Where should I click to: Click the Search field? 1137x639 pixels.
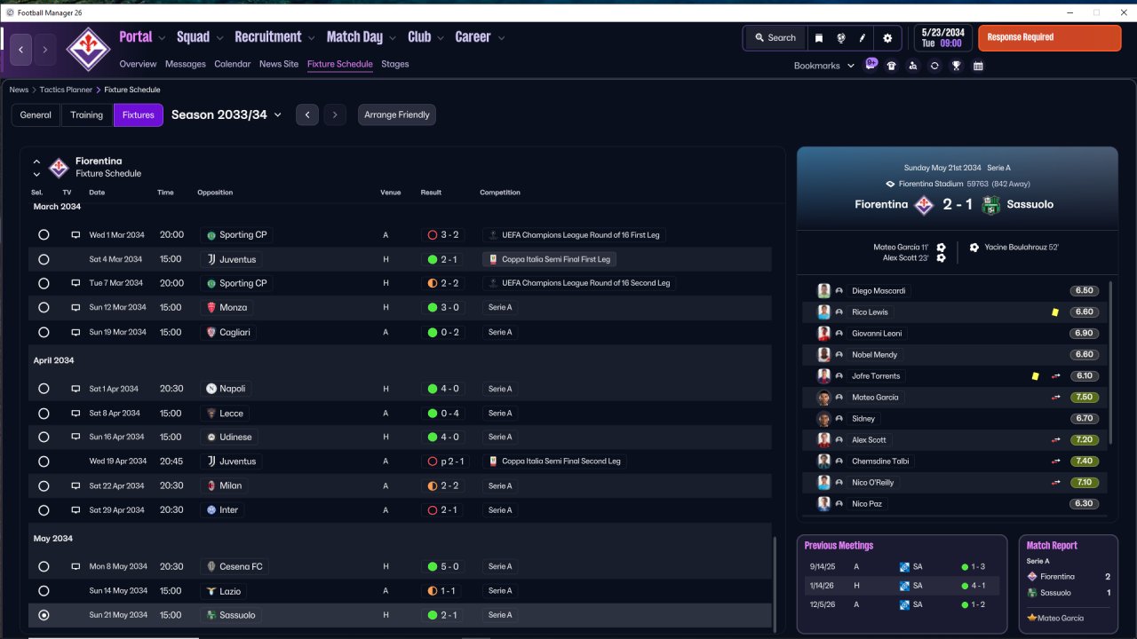(775, 38)
